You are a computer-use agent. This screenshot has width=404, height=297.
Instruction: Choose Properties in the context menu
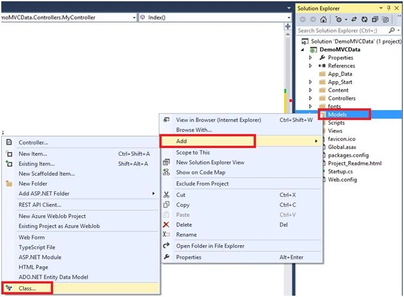pos(242,257)
